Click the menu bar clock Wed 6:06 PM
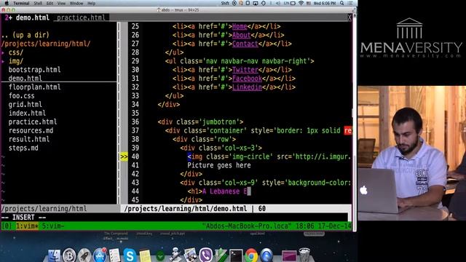466x262 pixels. click(x=325, y=3)
